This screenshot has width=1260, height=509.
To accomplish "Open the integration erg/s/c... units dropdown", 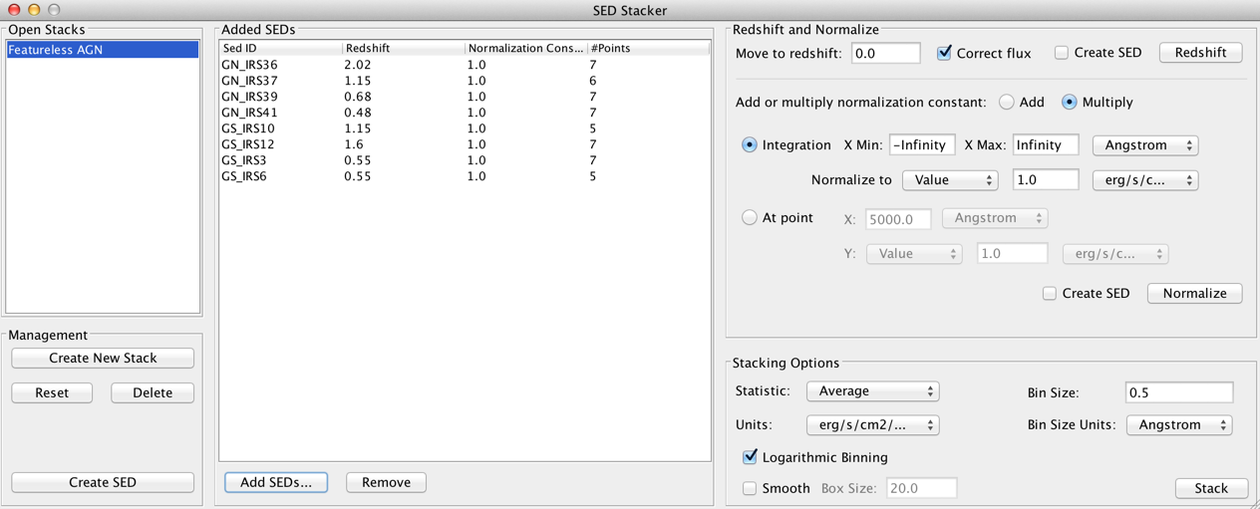I will [1145, 180].
